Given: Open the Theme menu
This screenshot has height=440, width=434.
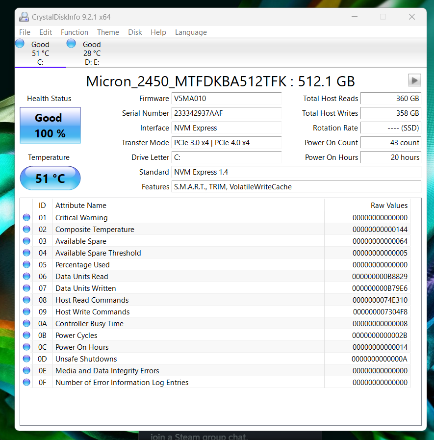Looking at the screenshot, I should click(x=108, y=32).
